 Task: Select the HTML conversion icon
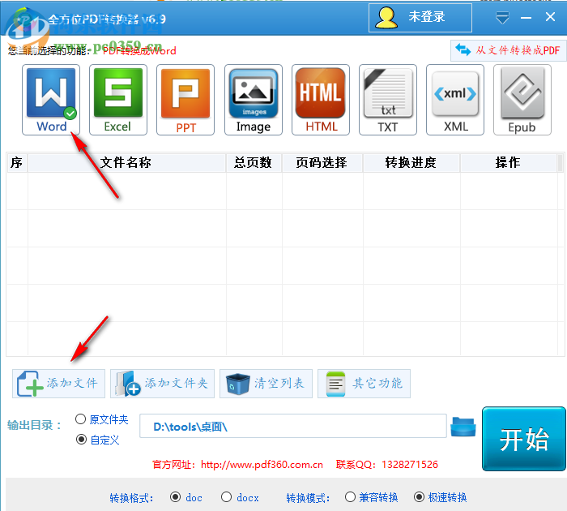coord(321,100)
